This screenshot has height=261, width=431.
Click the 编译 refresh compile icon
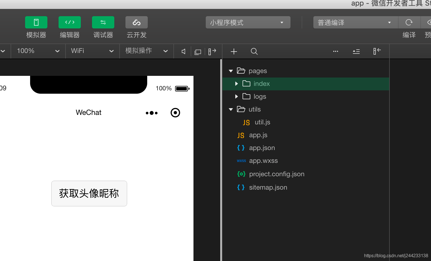[409, 22]
